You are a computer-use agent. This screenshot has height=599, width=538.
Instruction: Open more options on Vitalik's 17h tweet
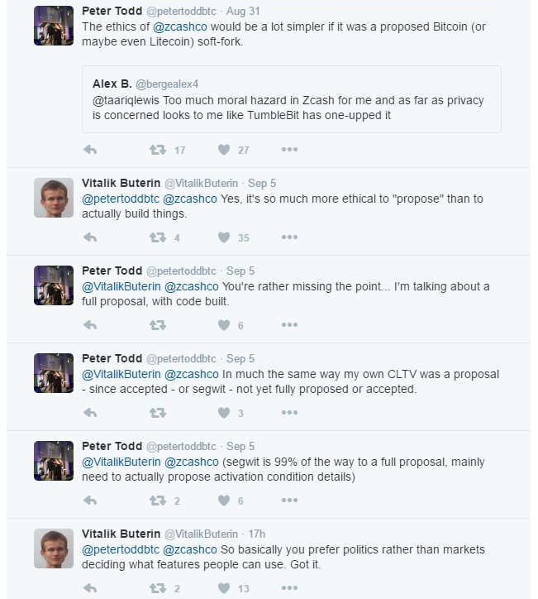(289, 588)
